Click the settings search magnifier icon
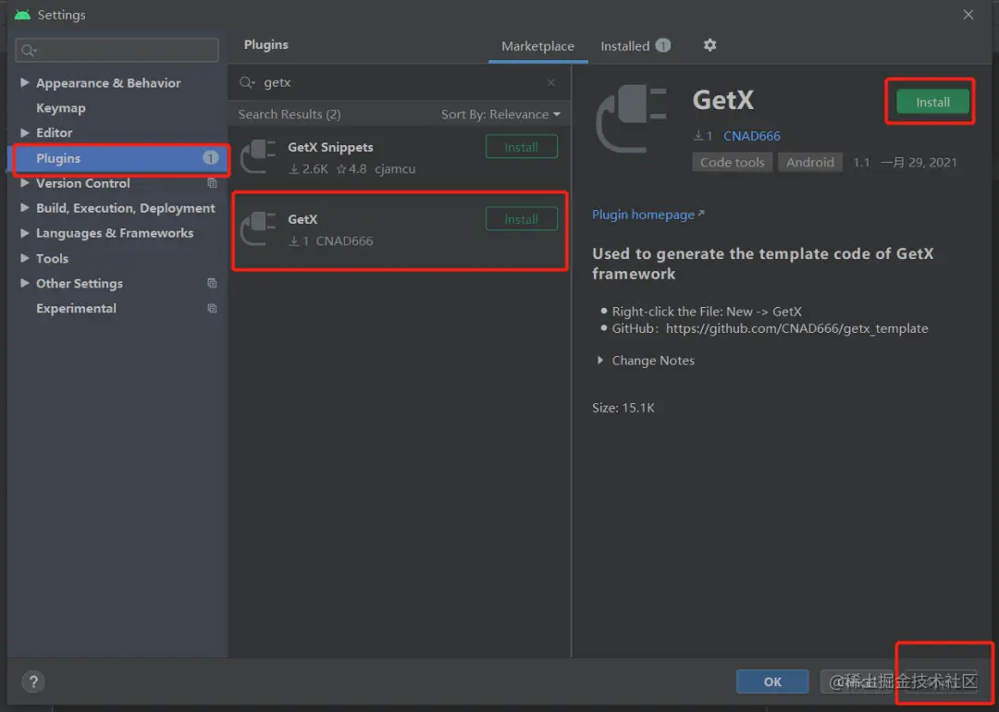This screenshot has width=999, height=712. point(28,50)
